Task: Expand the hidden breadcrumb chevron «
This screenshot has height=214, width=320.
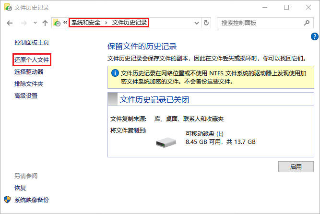Action: click(x=65, y=22)
